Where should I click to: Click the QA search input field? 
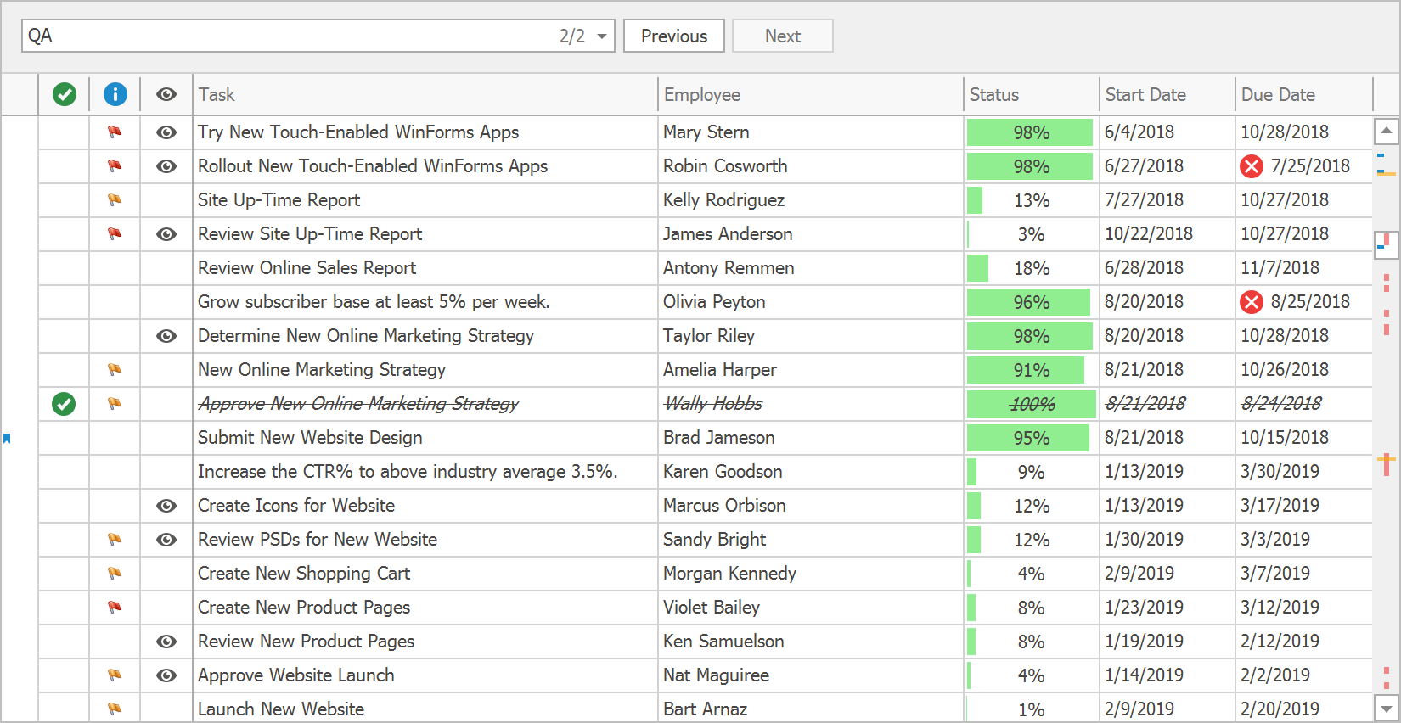click(289, 36)
